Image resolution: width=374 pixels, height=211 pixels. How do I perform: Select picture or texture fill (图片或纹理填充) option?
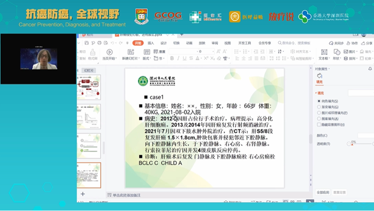click(319, 113)
